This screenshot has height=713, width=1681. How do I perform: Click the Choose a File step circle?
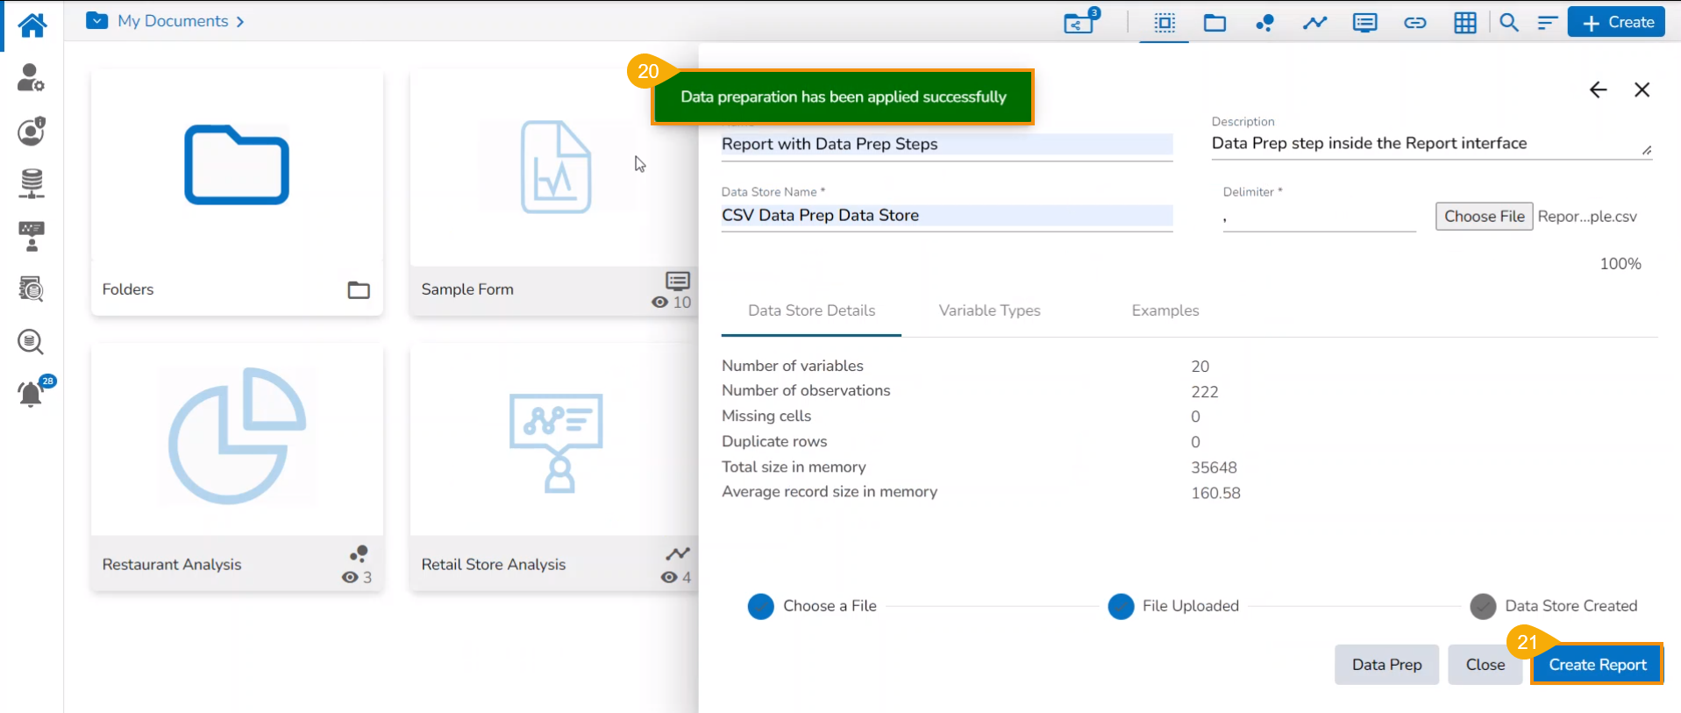pyautogui.click(x=761, y=606)
